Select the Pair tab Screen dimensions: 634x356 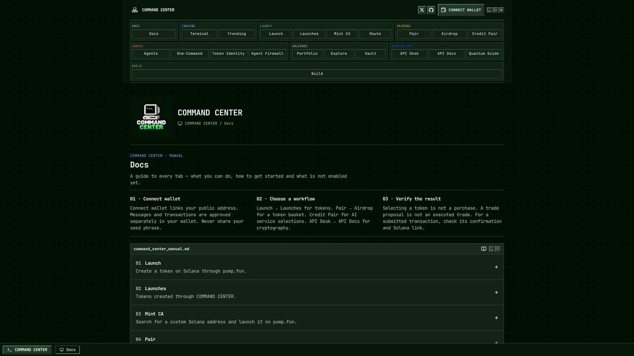tap(414, 34)
